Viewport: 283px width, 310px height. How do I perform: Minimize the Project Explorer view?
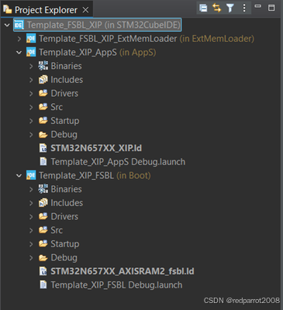[x=257, y=6]
